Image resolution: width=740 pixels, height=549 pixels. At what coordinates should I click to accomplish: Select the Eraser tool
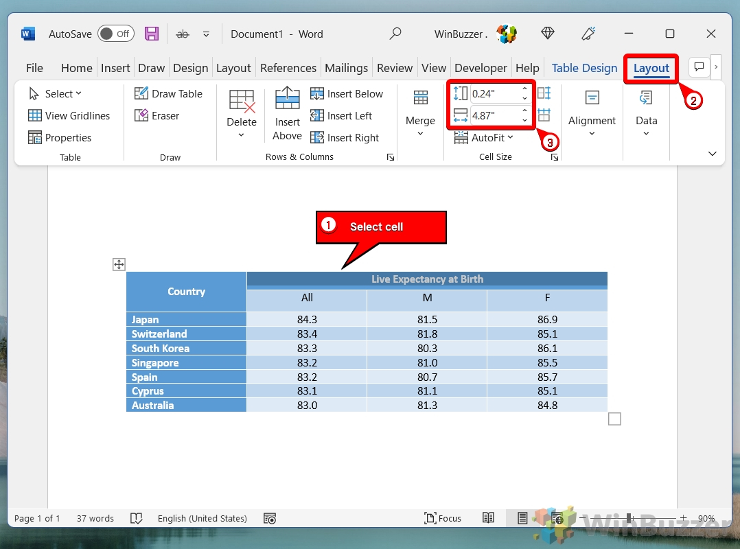157,116
